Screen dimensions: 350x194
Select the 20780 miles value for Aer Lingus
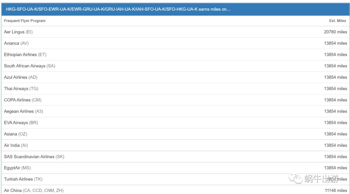[335, 32]
